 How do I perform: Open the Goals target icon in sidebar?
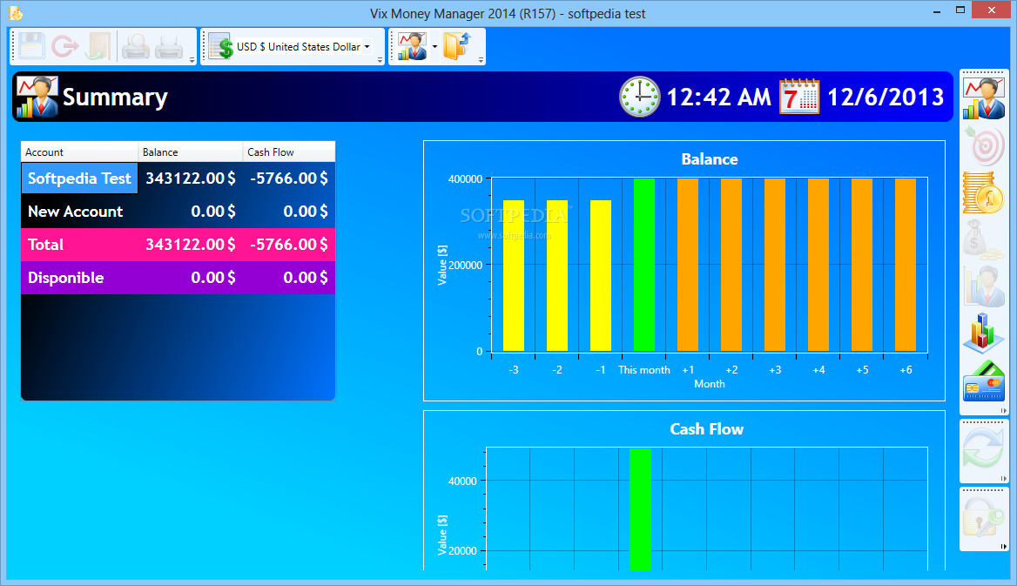pyautogui.click(x=983, y=145)
